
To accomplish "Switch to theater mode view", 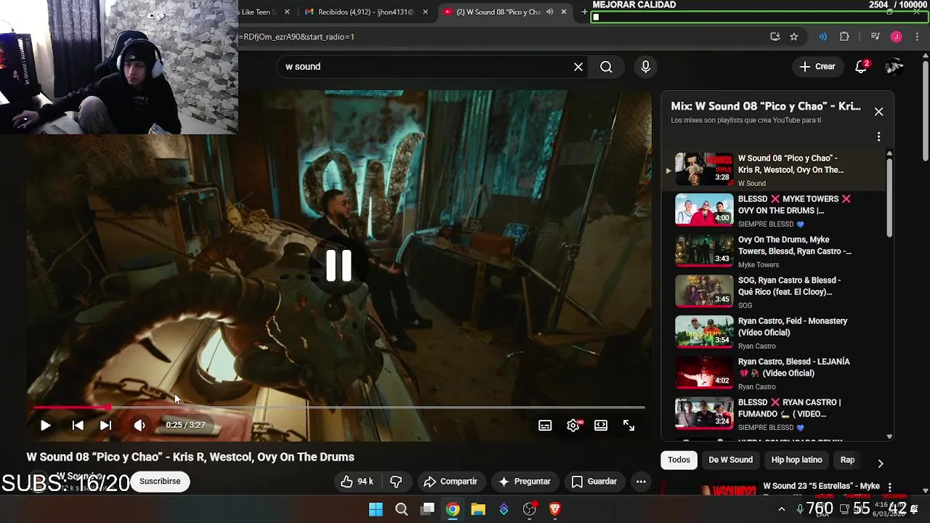I will click(x=601, y=426).
